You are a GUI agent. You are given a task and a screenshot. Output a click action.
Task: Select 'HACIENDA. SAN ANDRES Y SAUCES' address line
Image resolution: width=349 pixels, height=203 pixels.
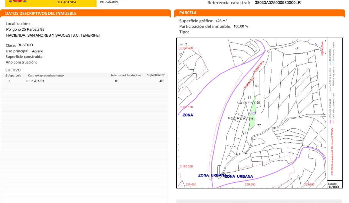(53, 36)
